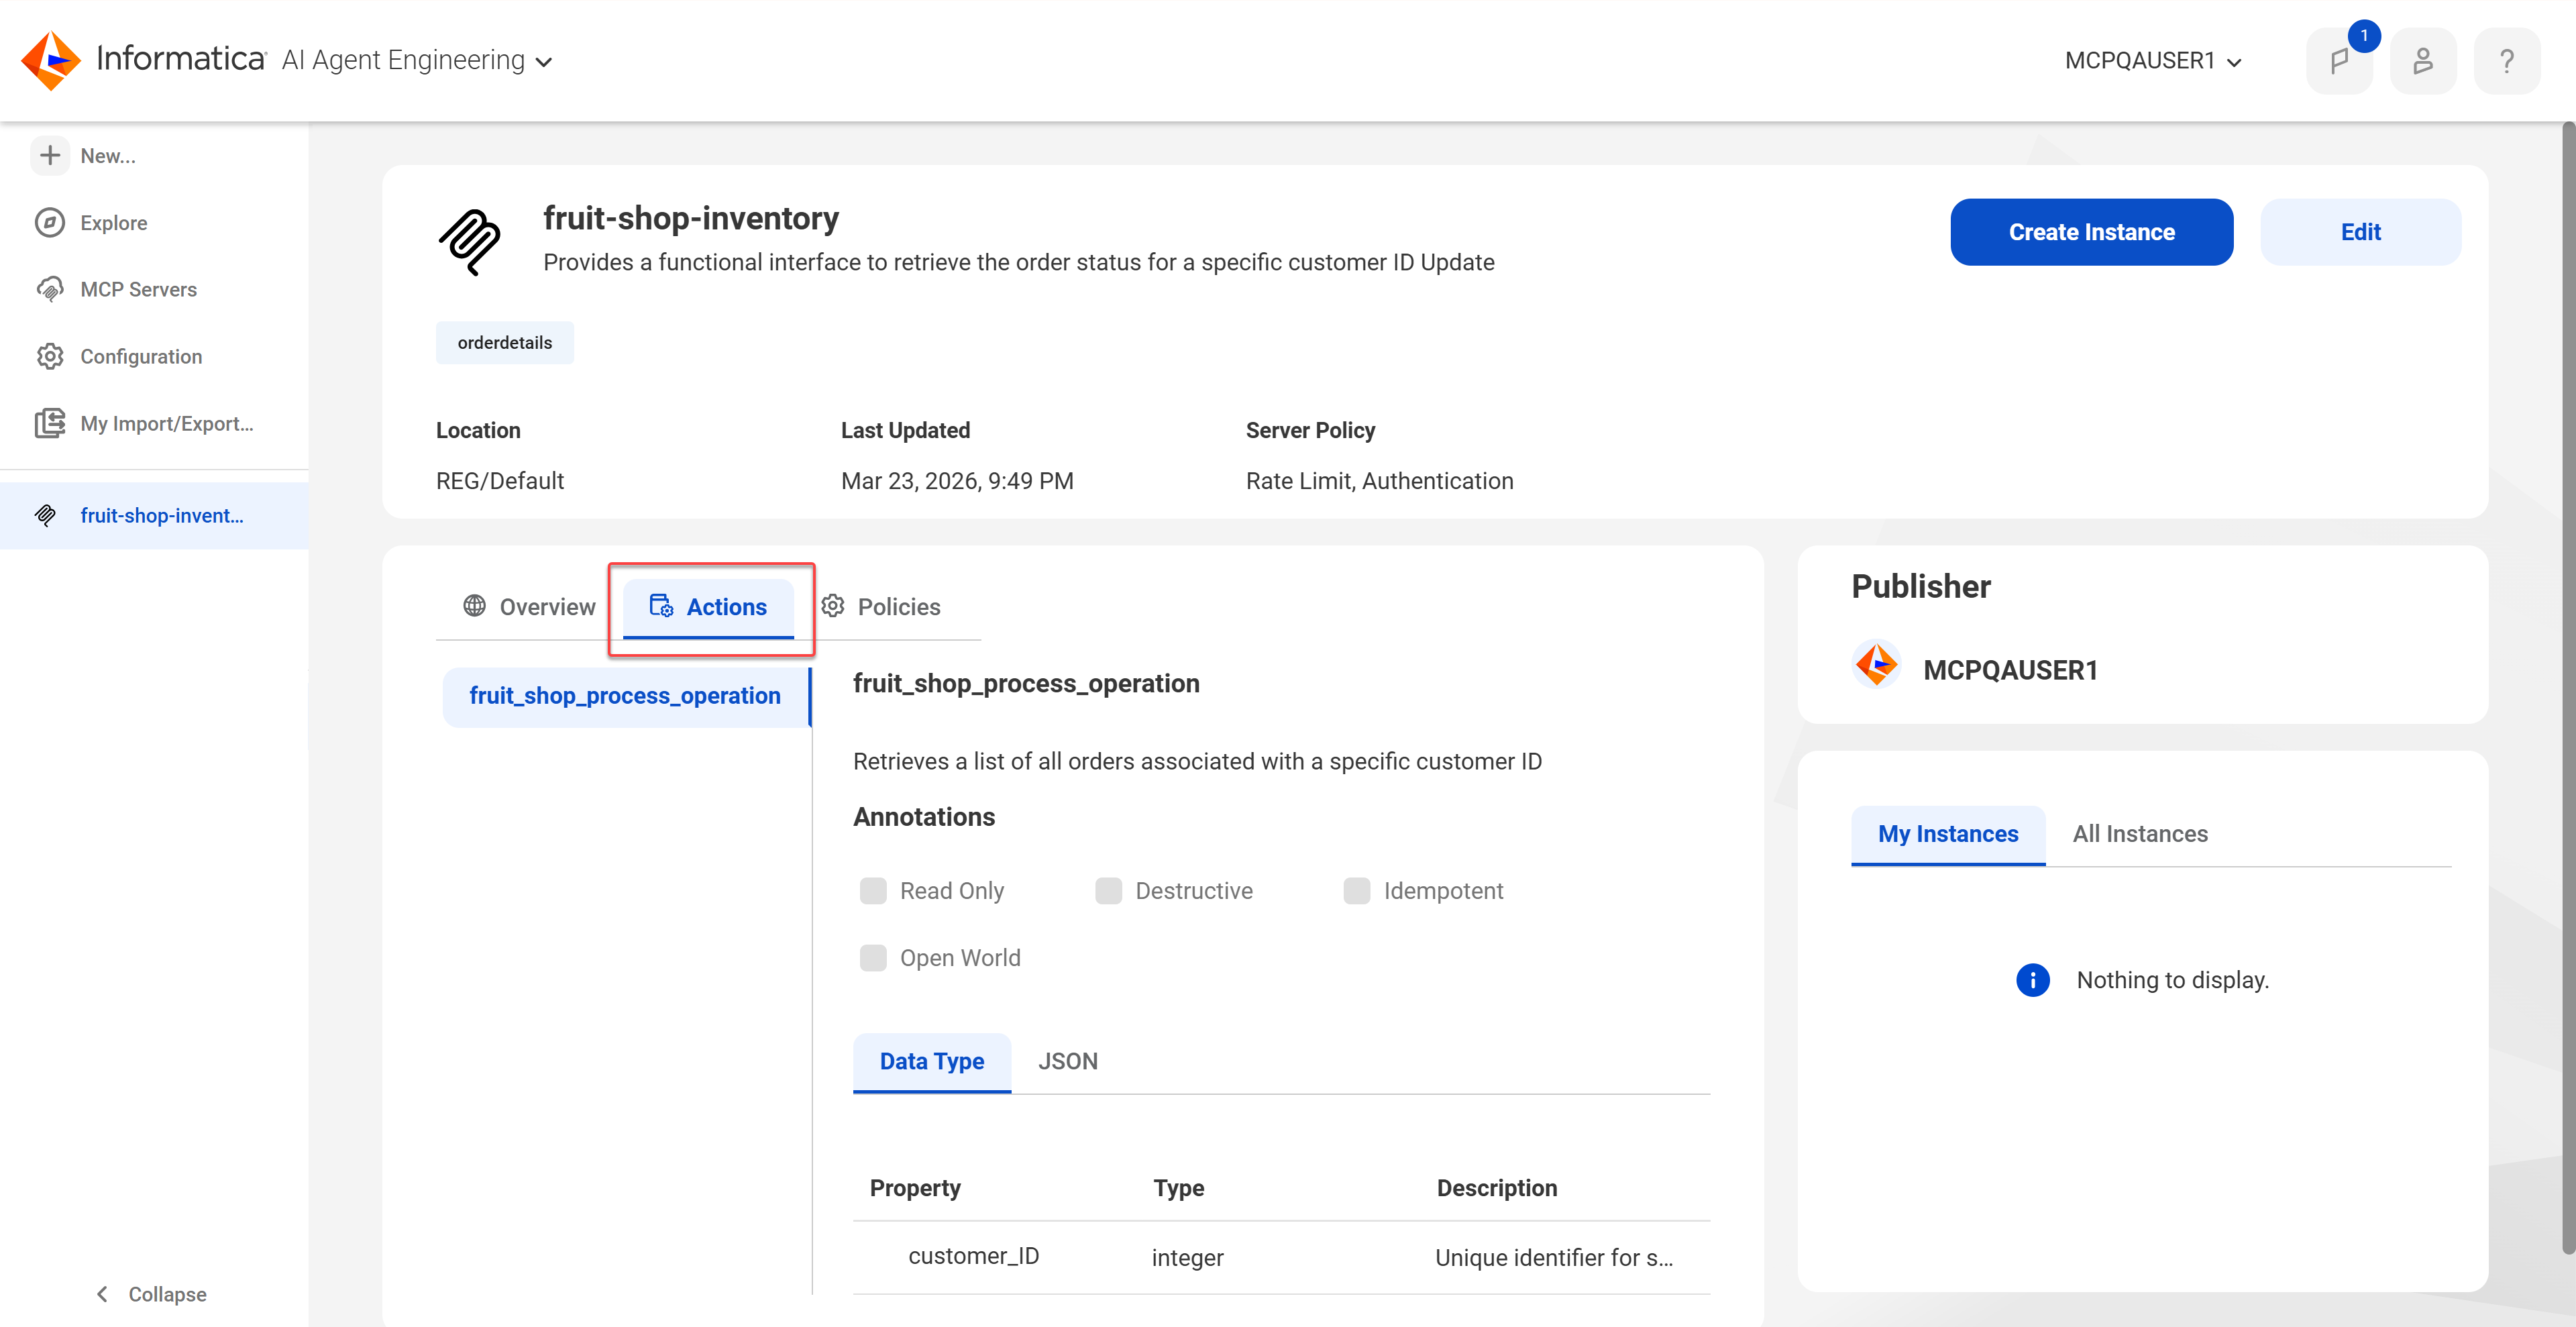2576x1327 pixels.
Task: Click the integer type cell
Action: tap(1187, 1258)
